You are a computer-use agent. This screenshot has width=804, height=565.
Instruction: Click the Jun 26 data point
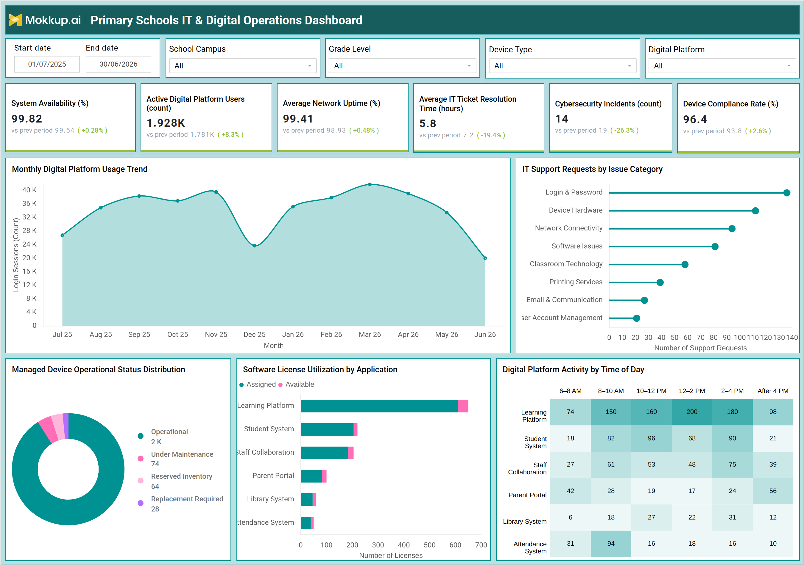485,258
